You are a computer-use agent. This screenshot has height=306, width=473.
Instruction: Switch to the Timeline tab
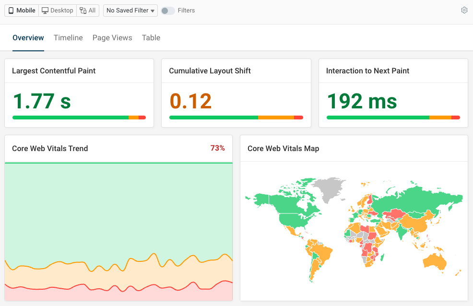click(x=68, y=38)
